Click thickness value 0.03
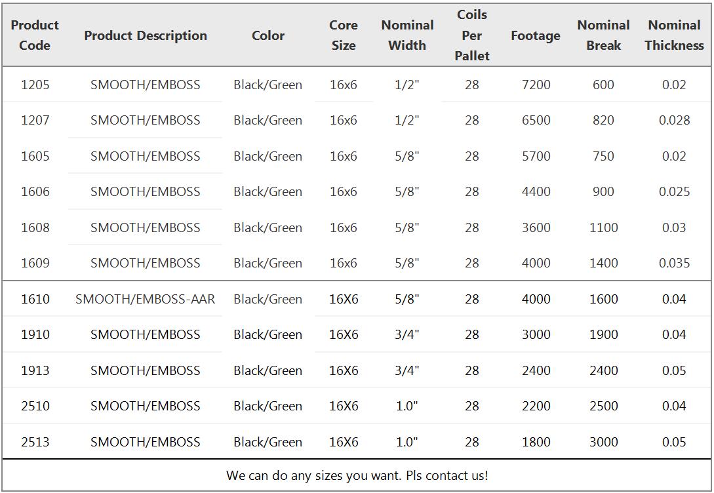 click(674, 227)
